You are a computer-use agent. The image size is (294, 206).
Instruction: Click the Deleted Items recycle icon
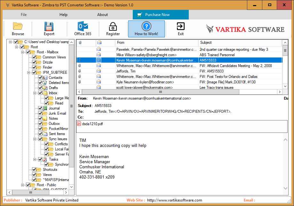coord(45,82)
